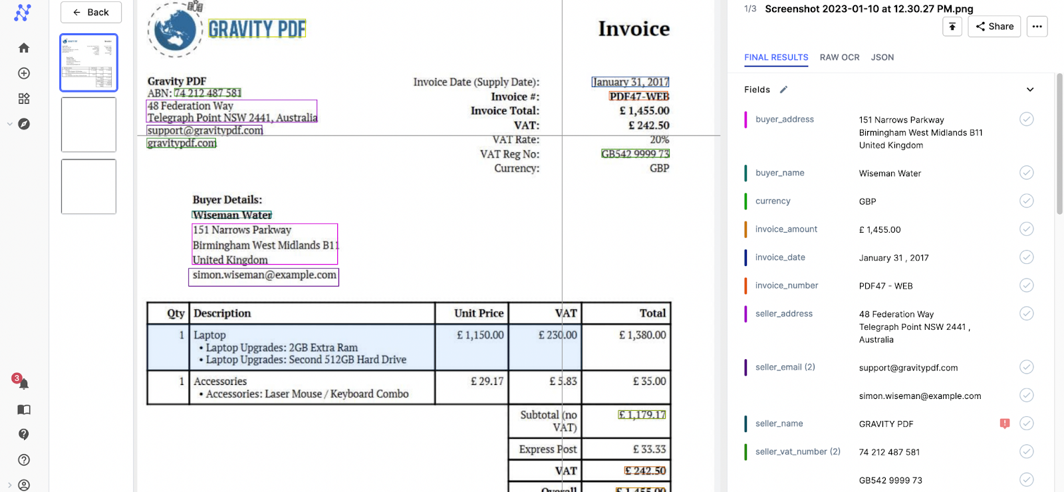Image resolution: width=1064 pixels, height=492 pixels.
Task: Go to the Home icon in sidebar
Action: pyautogui.click(x=24, y=48)
